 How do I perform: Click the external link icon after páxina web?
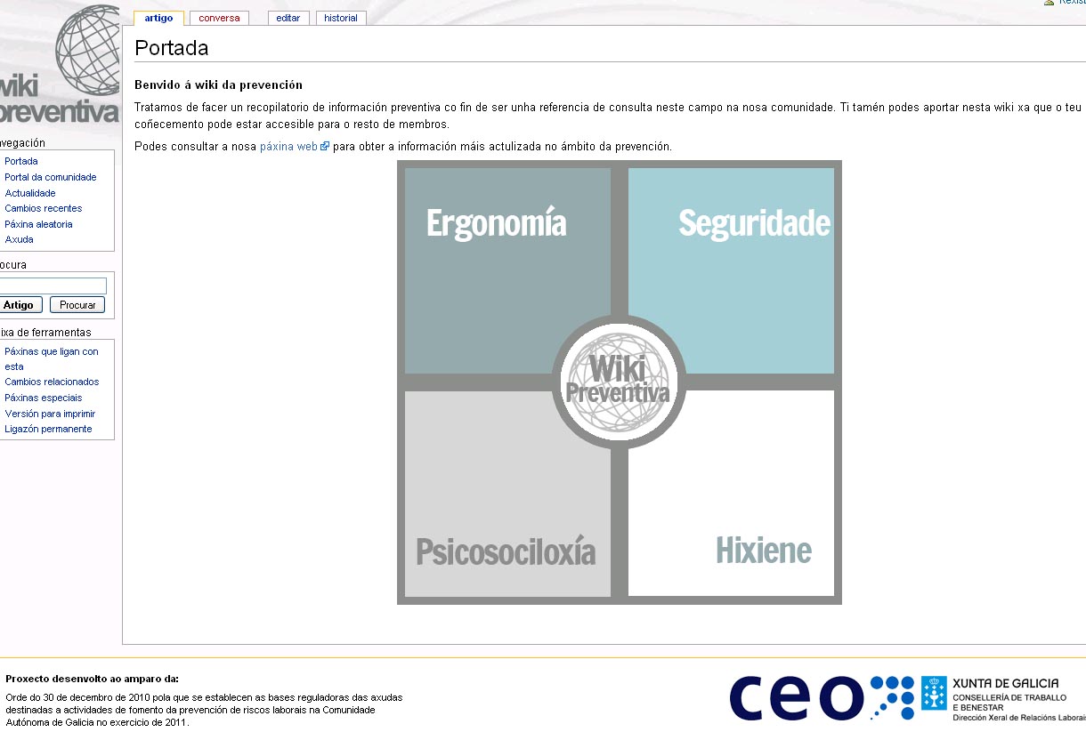pos(325,147)
